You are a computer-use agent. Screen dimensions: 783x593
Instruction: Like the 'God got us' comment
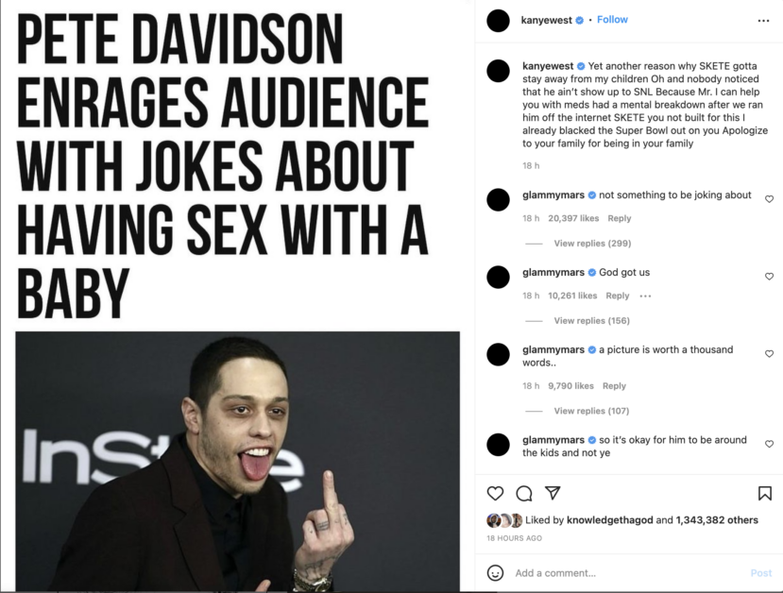click(769, 277)
